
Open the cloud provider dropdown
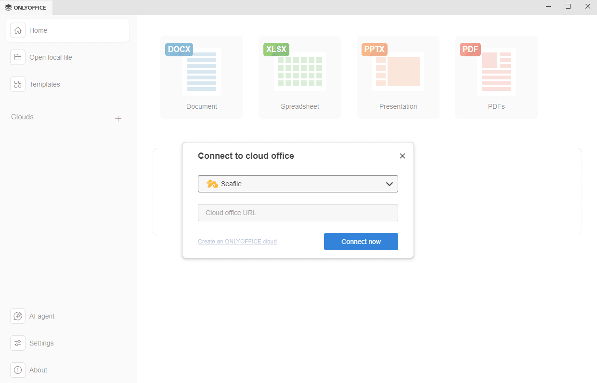click(298, 184)
